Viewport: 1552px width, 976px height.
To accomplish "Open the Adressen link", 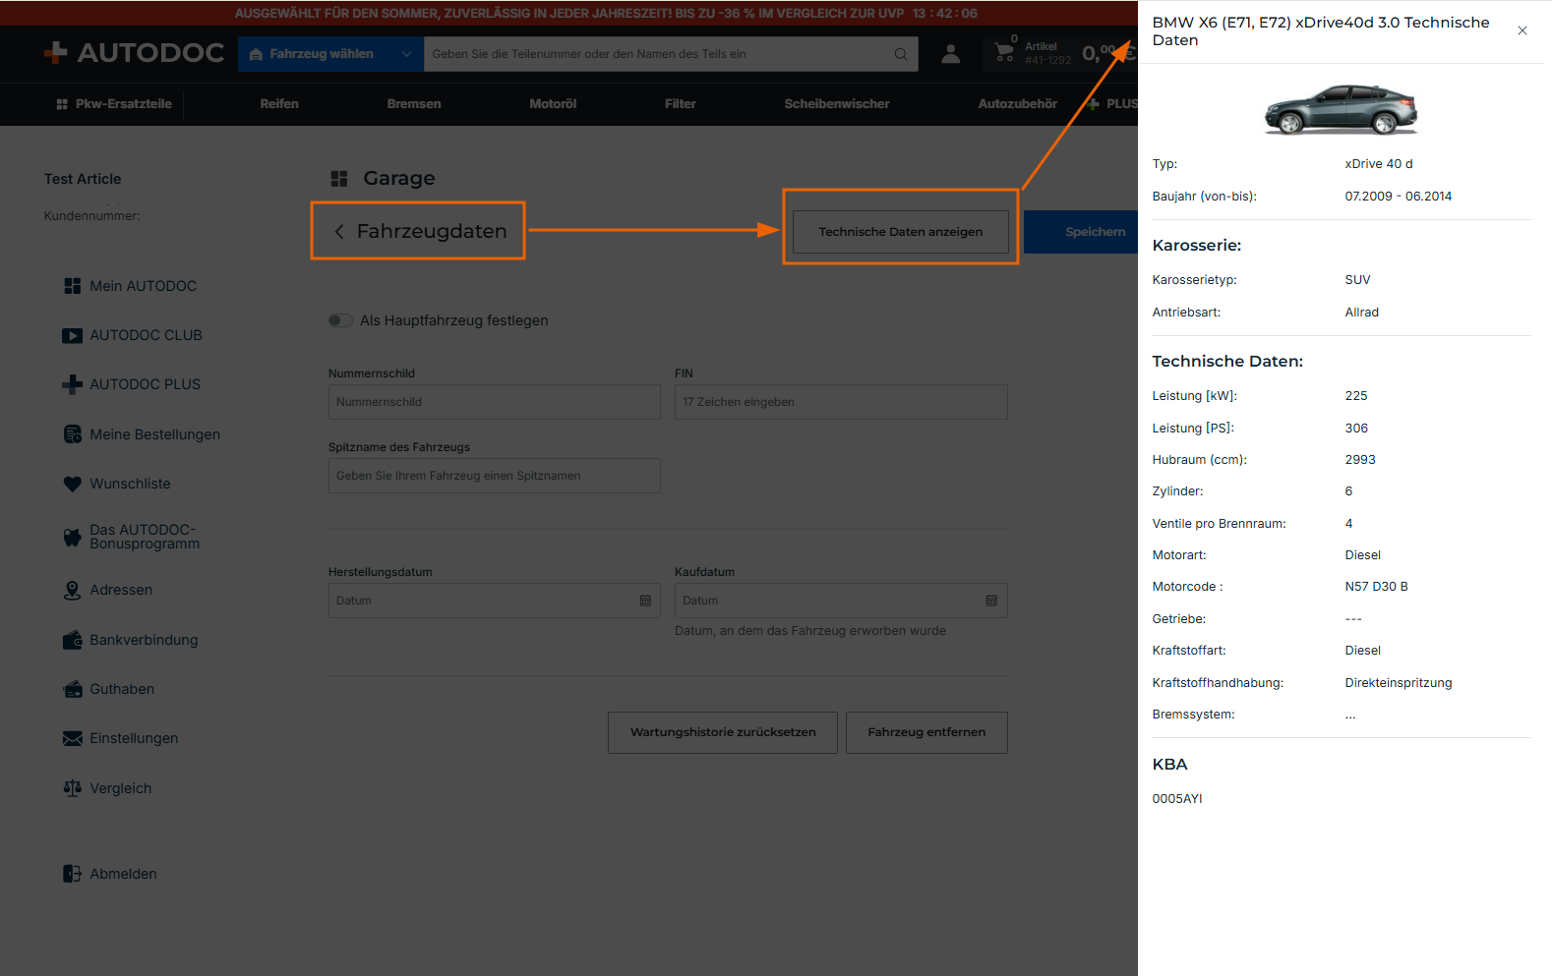I will click(x=121, y=590).
